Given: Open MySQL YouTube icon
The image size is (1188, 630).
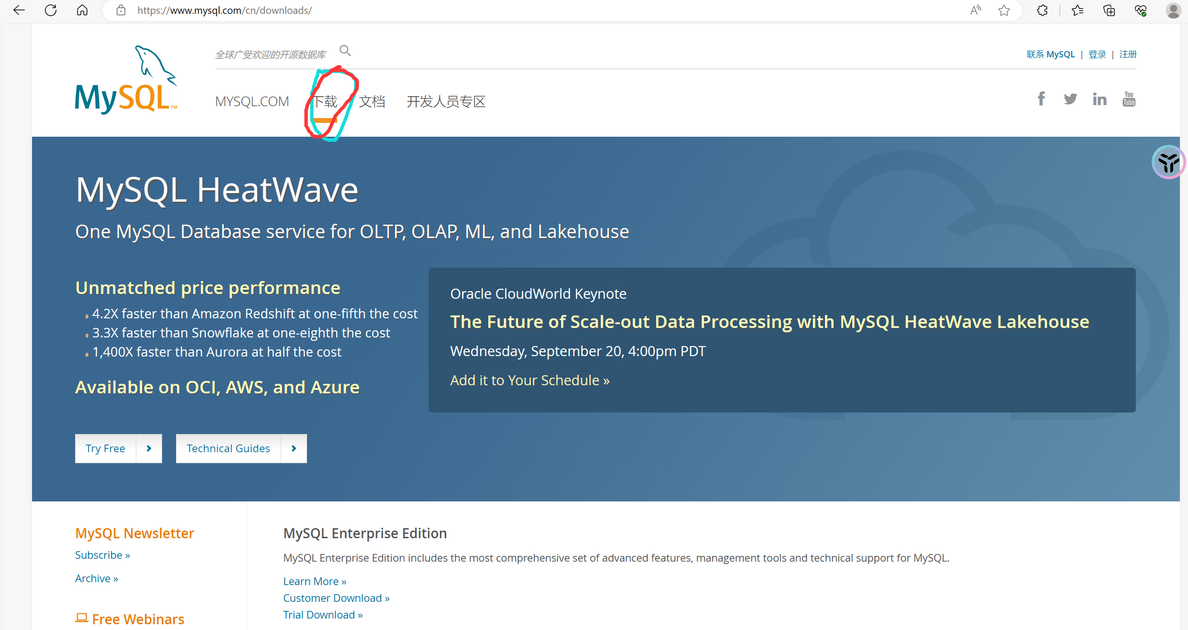Looking at the screenshot, I should point(1129,99).
